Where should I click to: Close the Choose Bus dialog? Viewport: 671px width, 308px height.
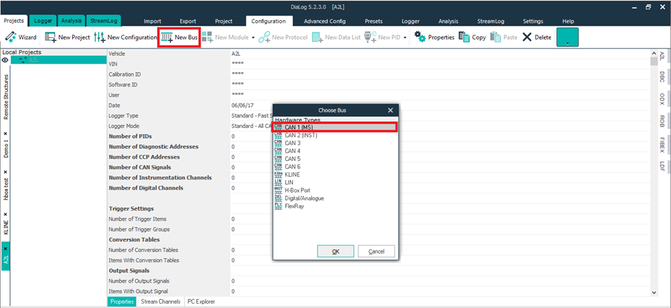390,110
